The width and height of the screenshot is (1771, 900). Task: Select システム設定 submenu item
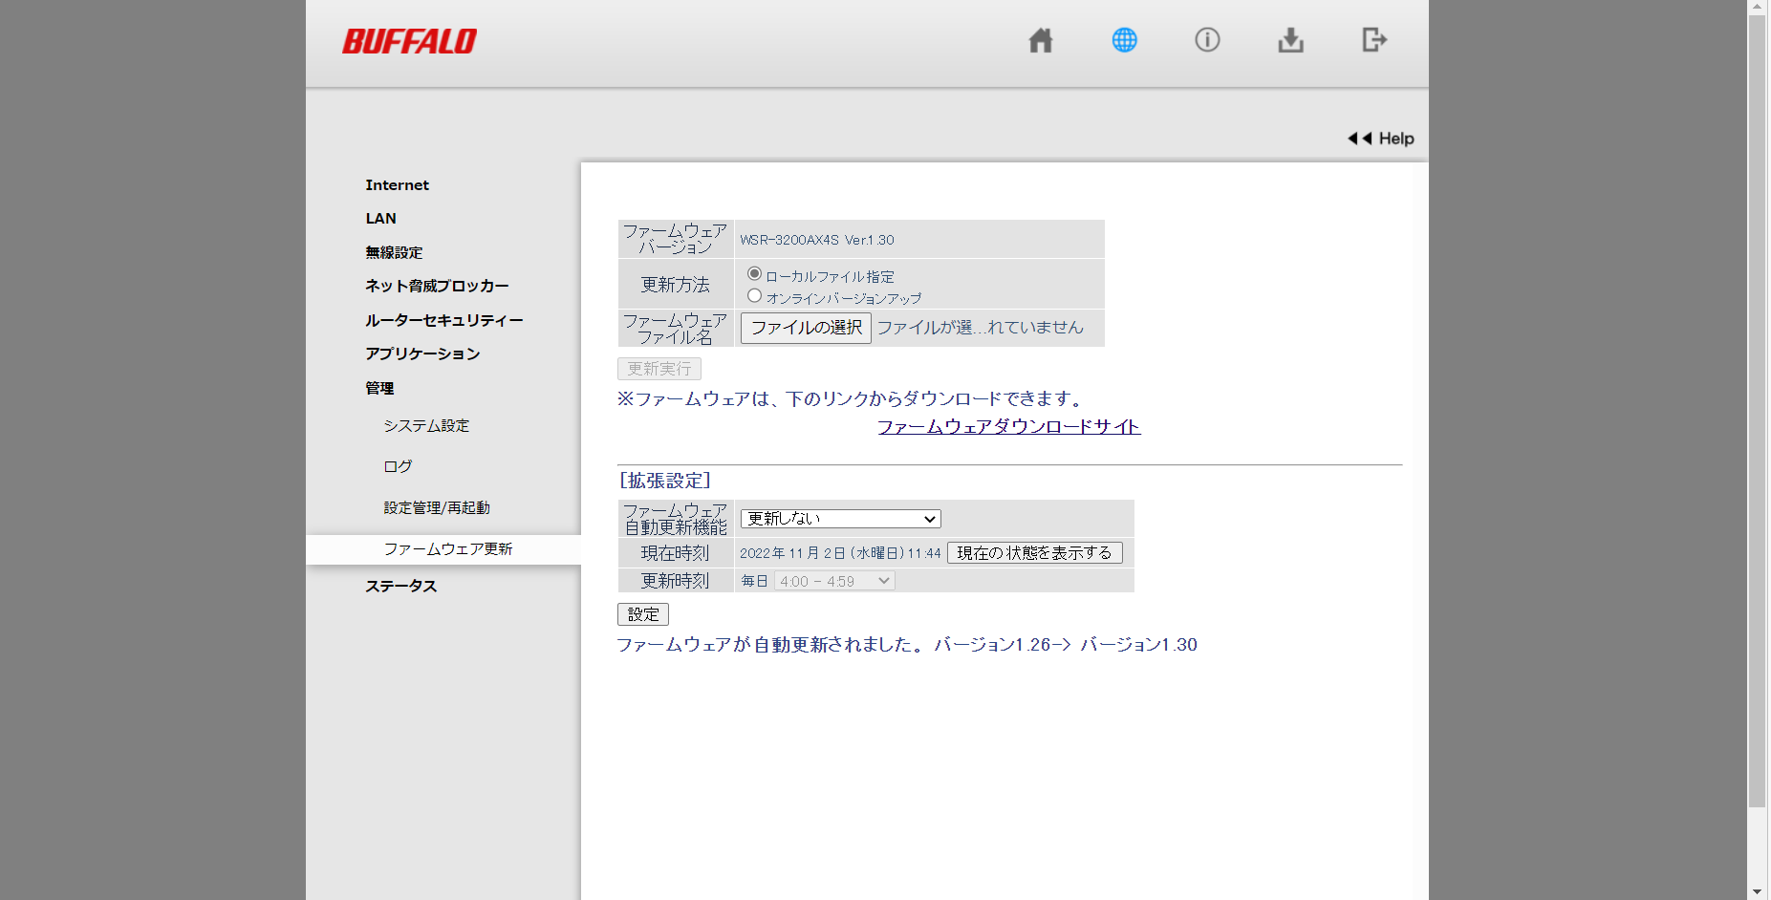point(426,426)
